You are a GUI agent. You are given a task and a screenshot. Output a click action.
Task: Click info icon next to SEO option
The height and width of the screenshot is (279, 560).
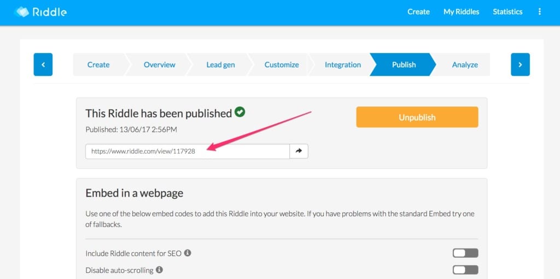(188, 253)
